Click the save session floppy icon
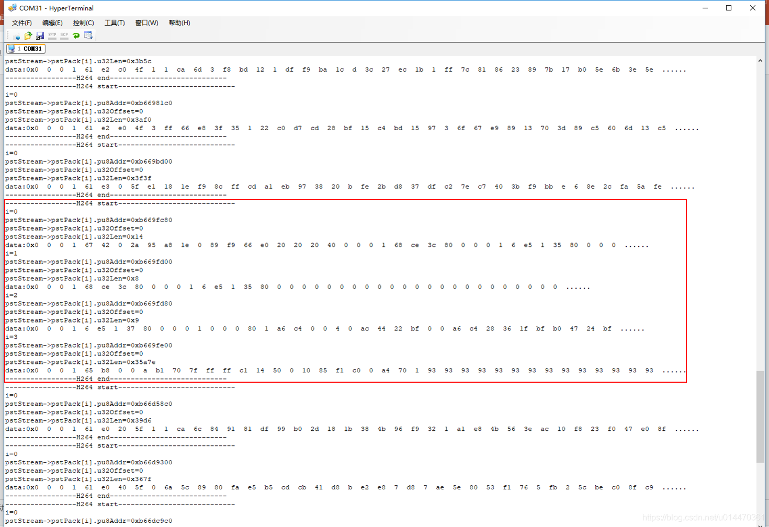 click(x=40, y=36)
